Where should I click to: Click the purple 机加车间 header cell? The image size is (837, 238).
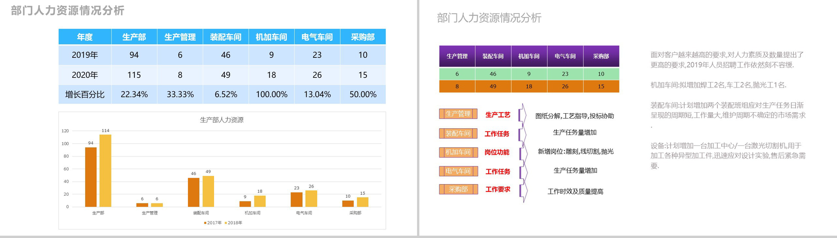tap(528, 56)
